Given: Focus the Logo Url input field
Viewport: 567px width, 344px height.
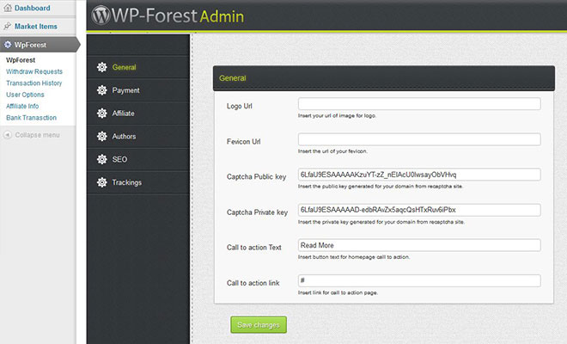Looking at the screenshot, I should (x=418, y=104).
